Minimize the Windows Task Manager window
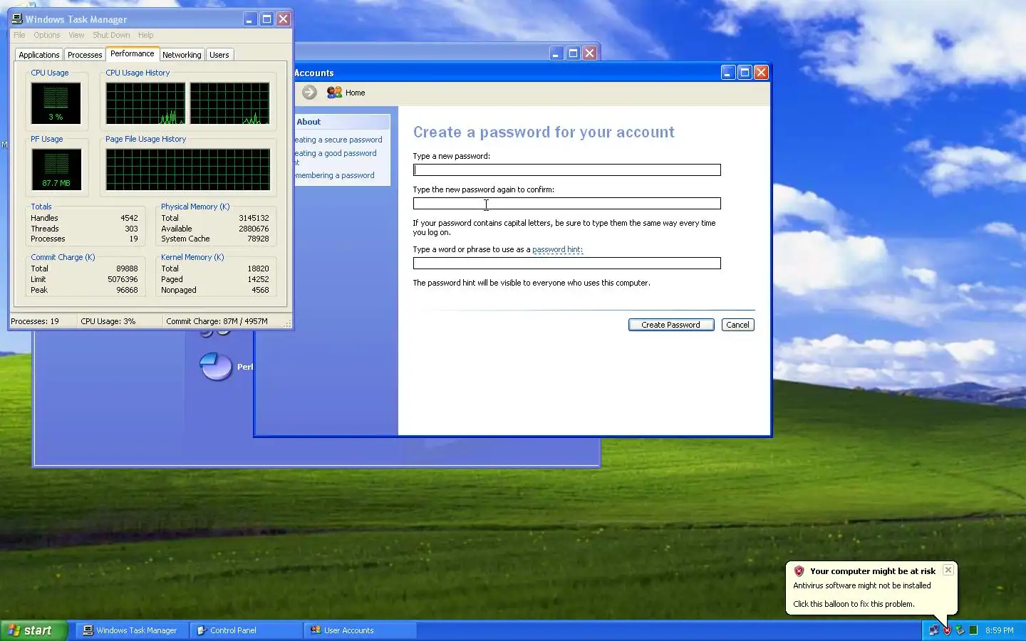The width and height of the screenshot is (1026, 641). [x=249, y=19]
